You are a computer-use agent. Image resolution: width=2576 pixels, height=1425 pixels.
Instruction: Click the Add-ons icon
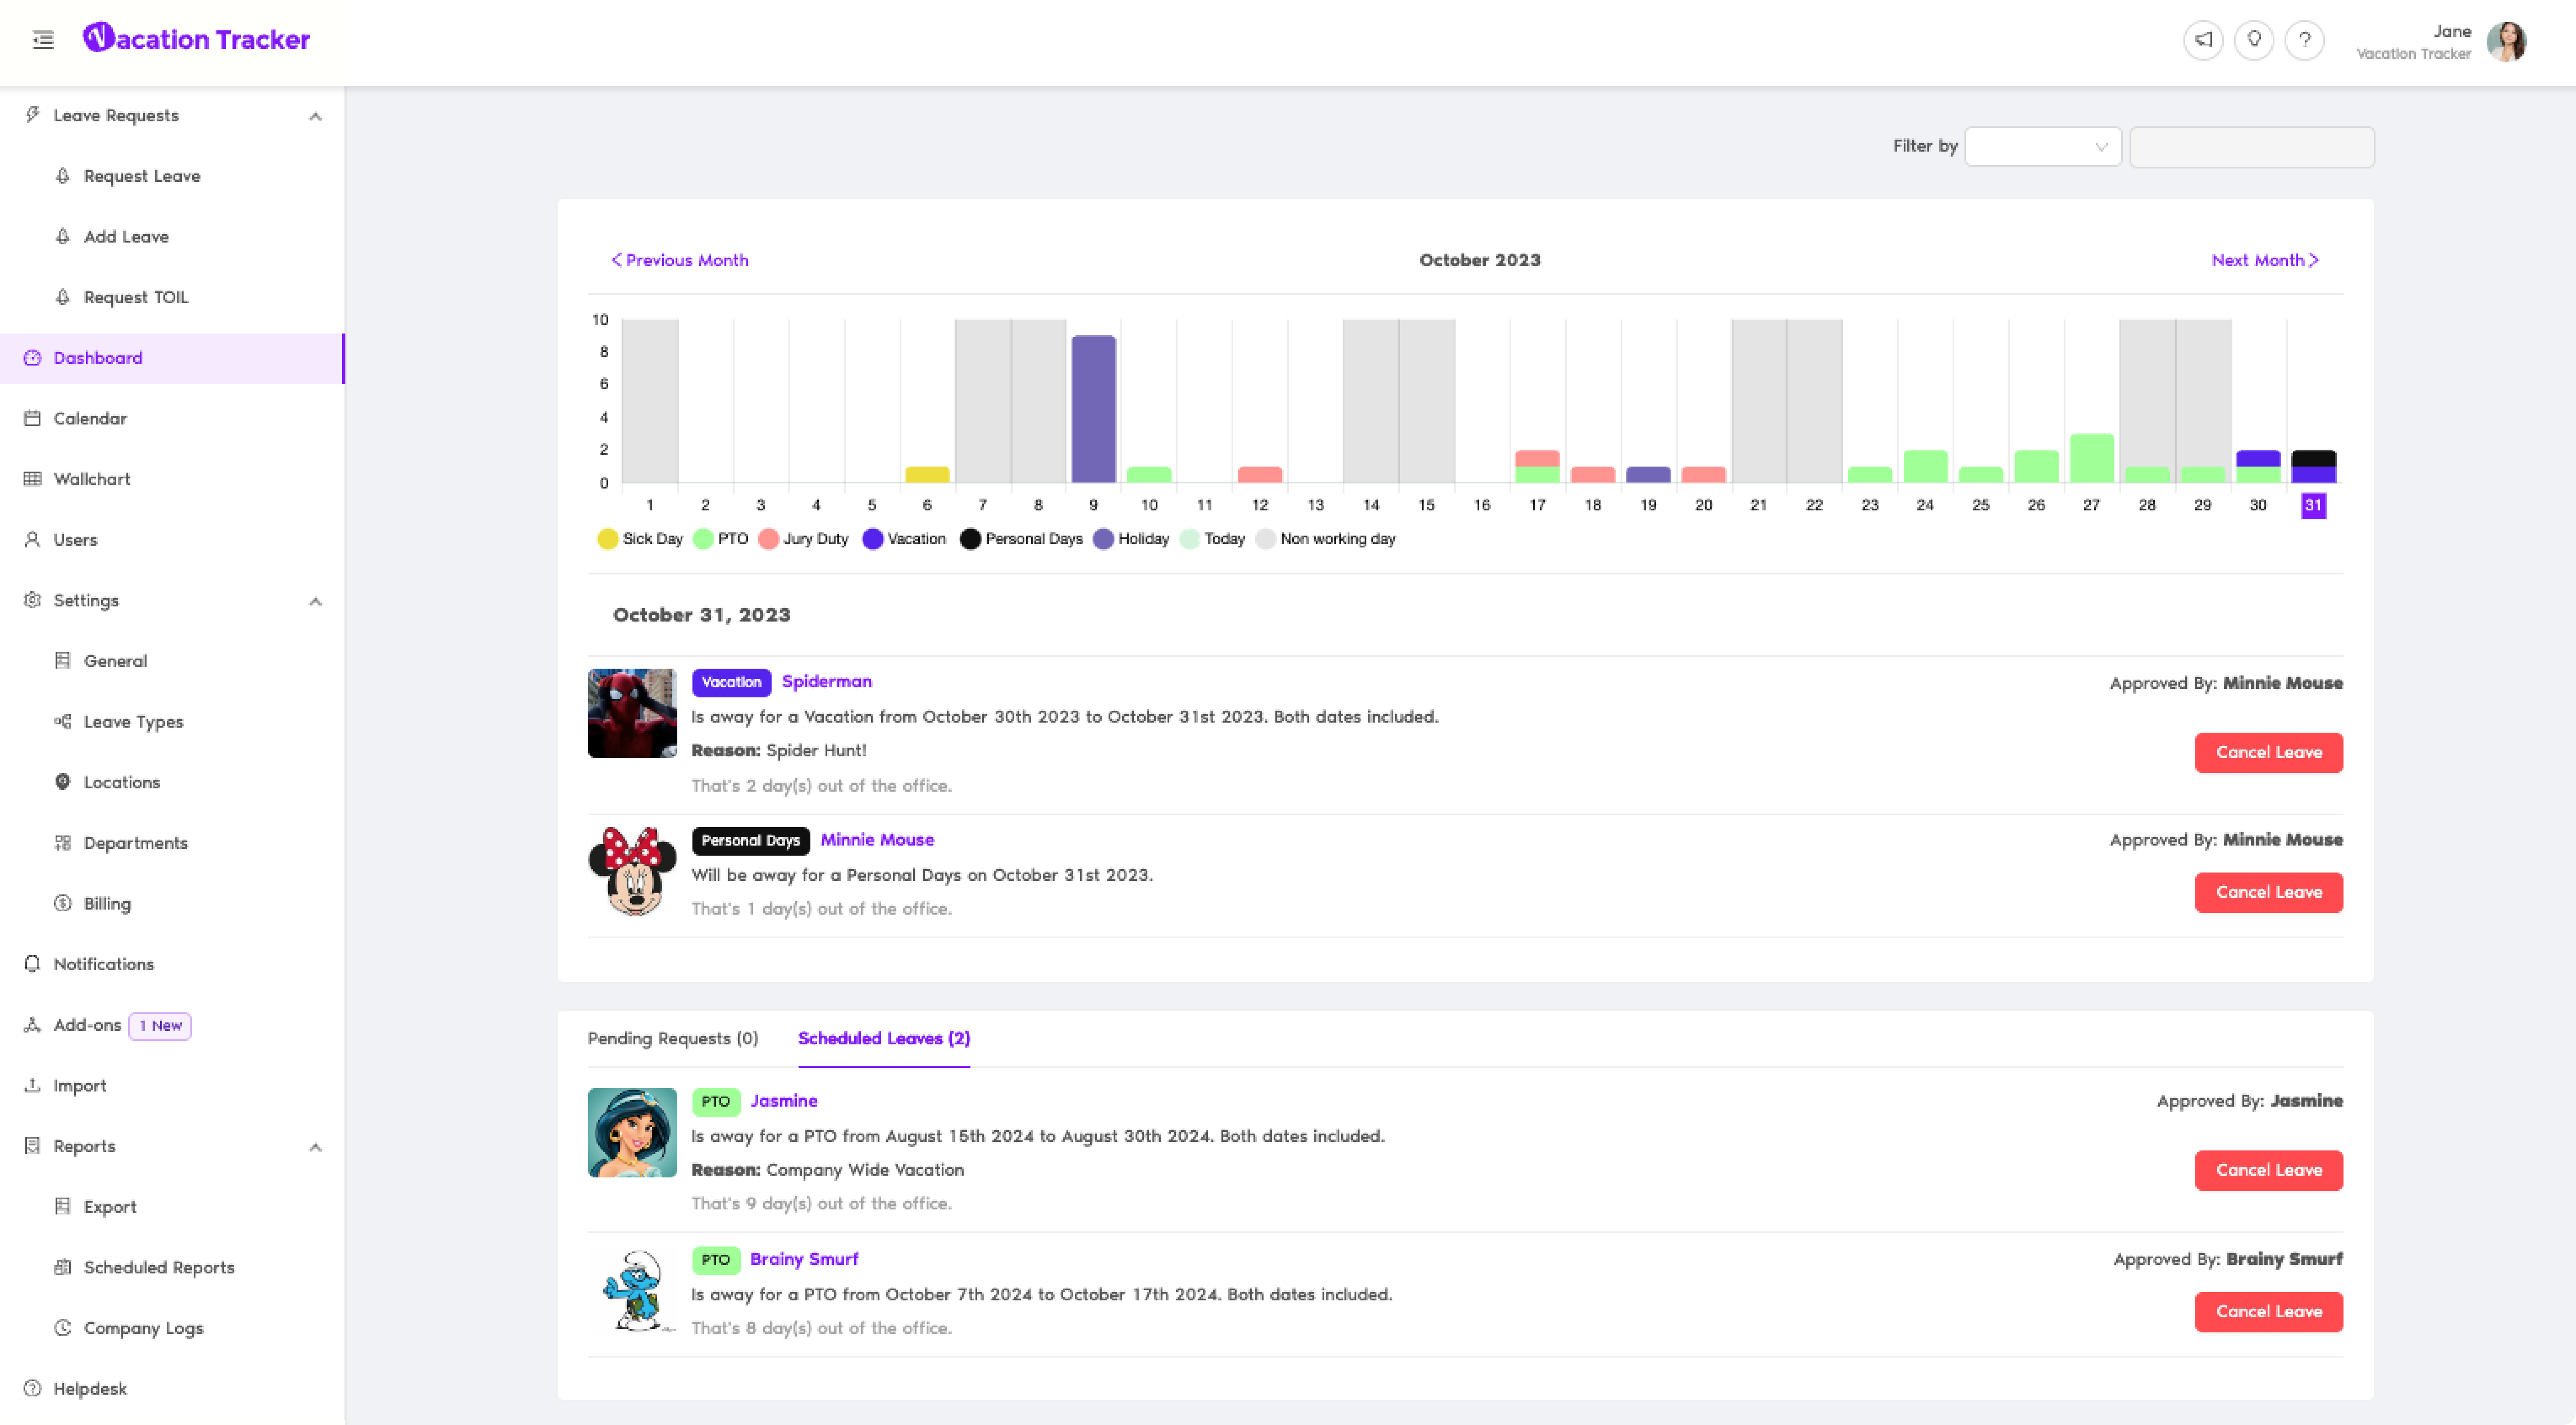pyautogui.click(x=33, y=1025)
